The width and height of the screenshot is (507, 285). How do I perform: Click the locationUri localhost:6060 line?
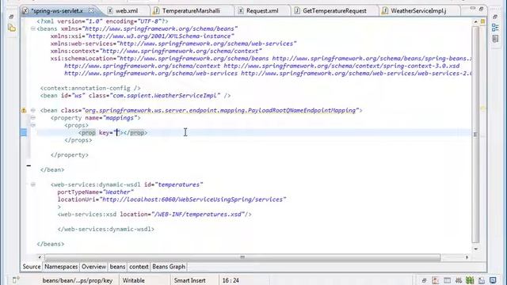pyautogui.click(x=172, y=199)
